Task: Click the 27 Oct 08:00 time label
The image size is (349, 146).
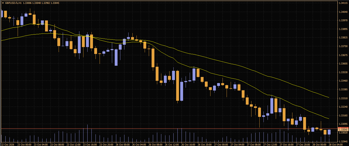Action: (254, 144)
